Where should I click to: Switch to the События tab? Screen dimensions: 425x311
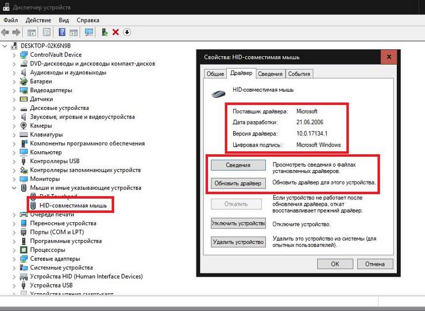pyautogui.click(x=299, y=74)
